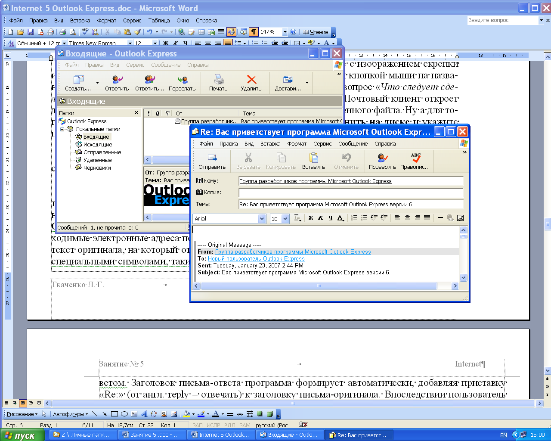Image resolution: width=551 pixels, height=441 pixels.
Task: Select the Arrow tool in Drawing toolbar
Action: coord(104,414)
